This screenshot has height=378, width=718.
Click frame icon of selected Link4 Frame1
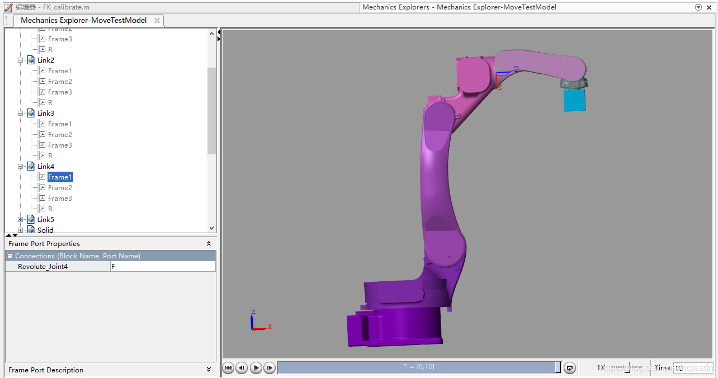pyautogui.click(x=42, y=177)
